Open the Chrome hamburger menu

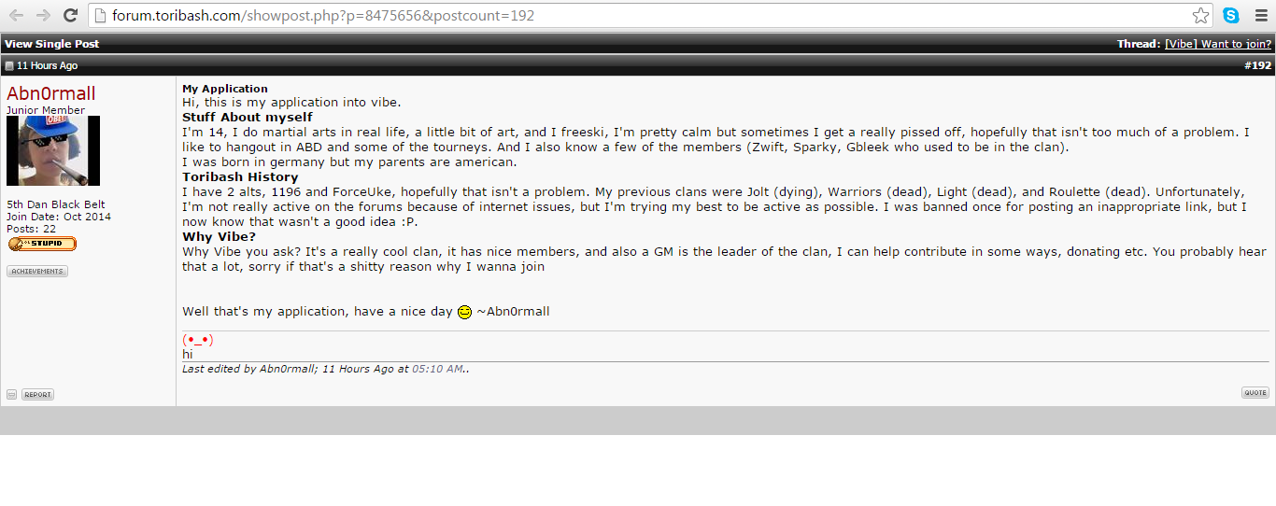point(1260,15)
